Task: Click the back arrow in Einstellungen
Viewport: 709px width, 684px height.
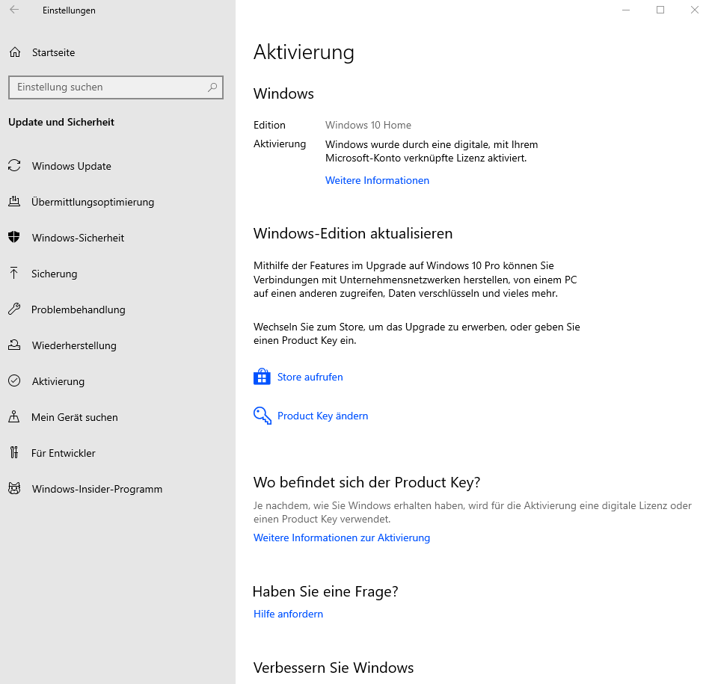Action: point(14,10)
